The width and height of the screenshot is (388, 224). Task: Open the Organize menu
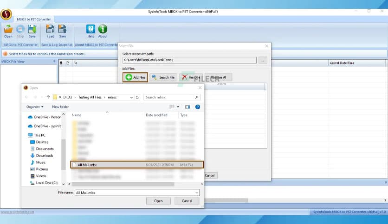pos(35,107)
